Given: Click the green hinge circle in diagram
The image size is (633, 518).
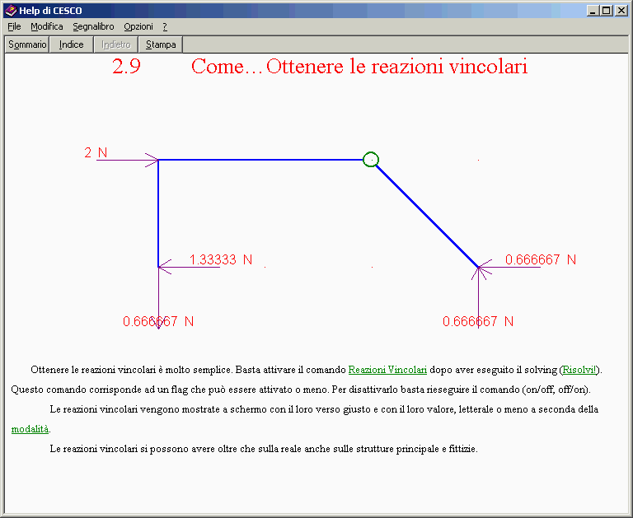Looking at the screenshot, I should tap(371, 160).
